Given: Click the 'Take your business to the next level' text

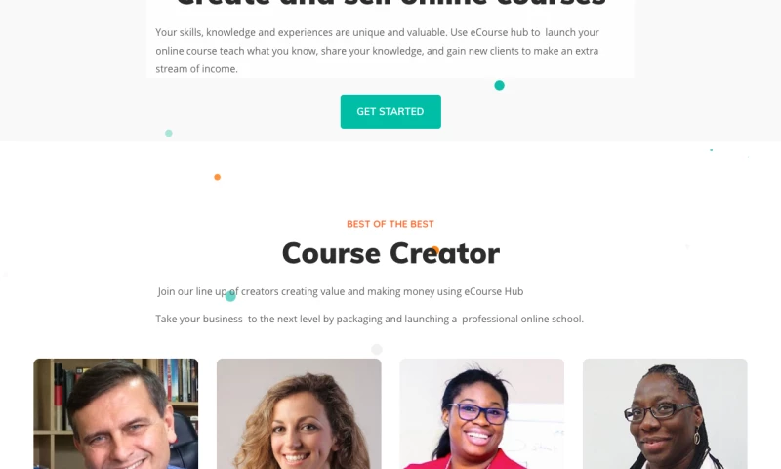Looking at the screenshot, I should [370, 319].
